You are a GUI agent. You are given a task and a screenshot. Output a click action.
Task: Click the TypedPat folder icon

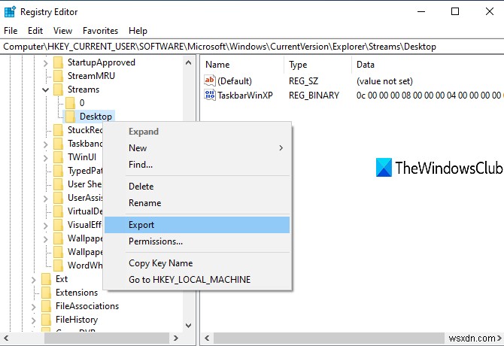58,171
